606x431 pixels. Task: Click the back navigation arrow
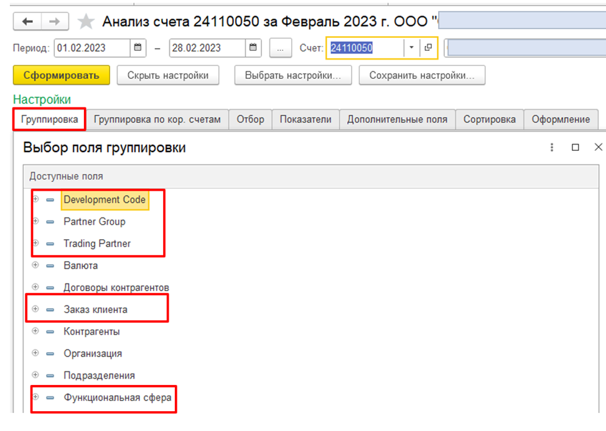(27, 22)
